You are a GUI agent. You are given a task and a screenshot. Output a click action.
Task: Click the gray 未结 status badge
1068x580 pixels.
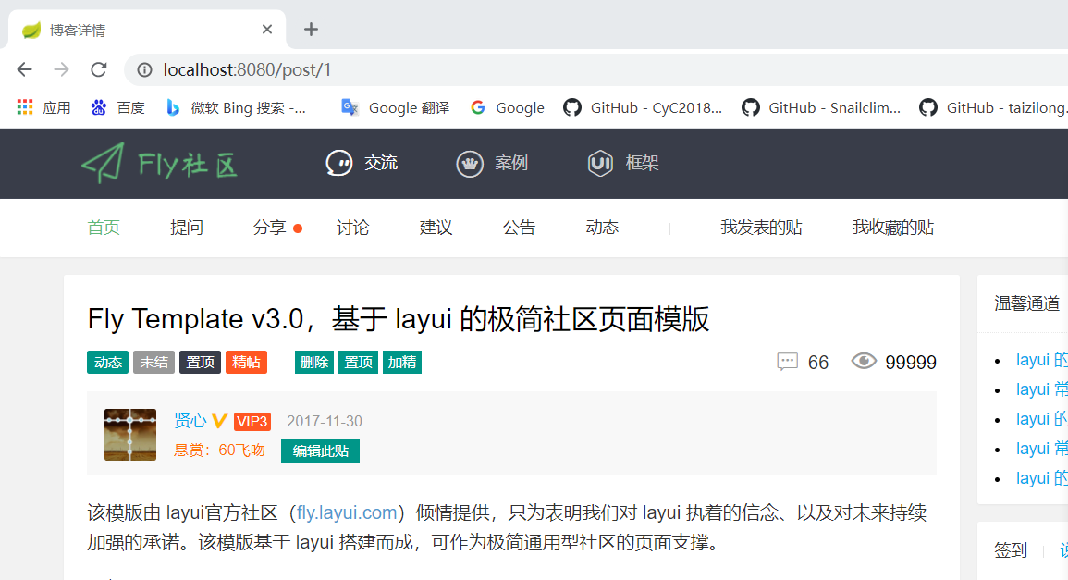tap(153, 363)
